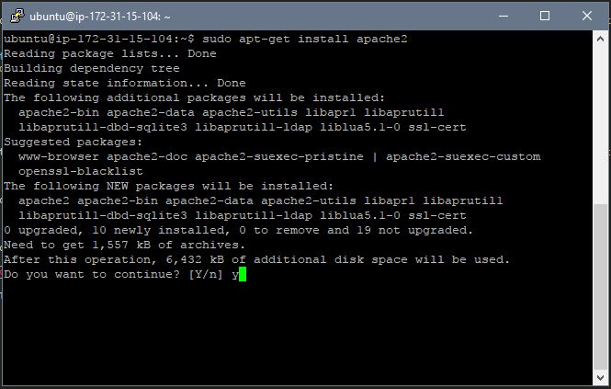Image resolution: width=611 pixels, height=389 pixels.
Task: Click the terminal scrollbar thumb
Action: tap(600, 287)
